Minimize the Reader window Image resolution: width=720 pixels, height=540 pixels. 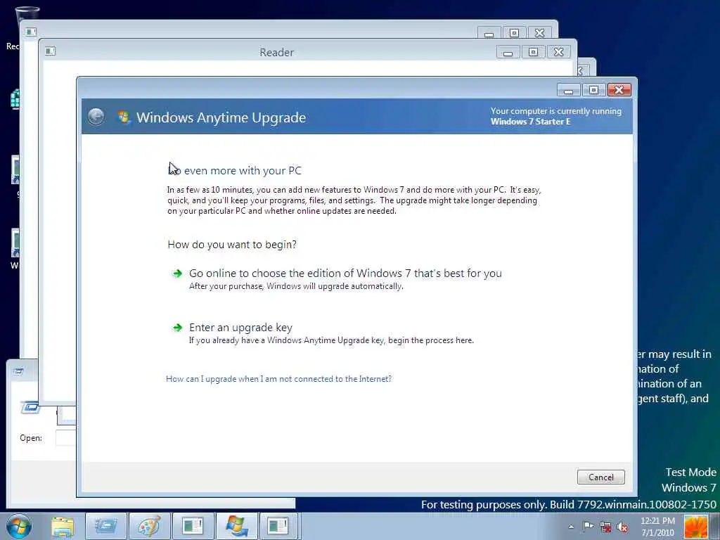coord(508,52)
